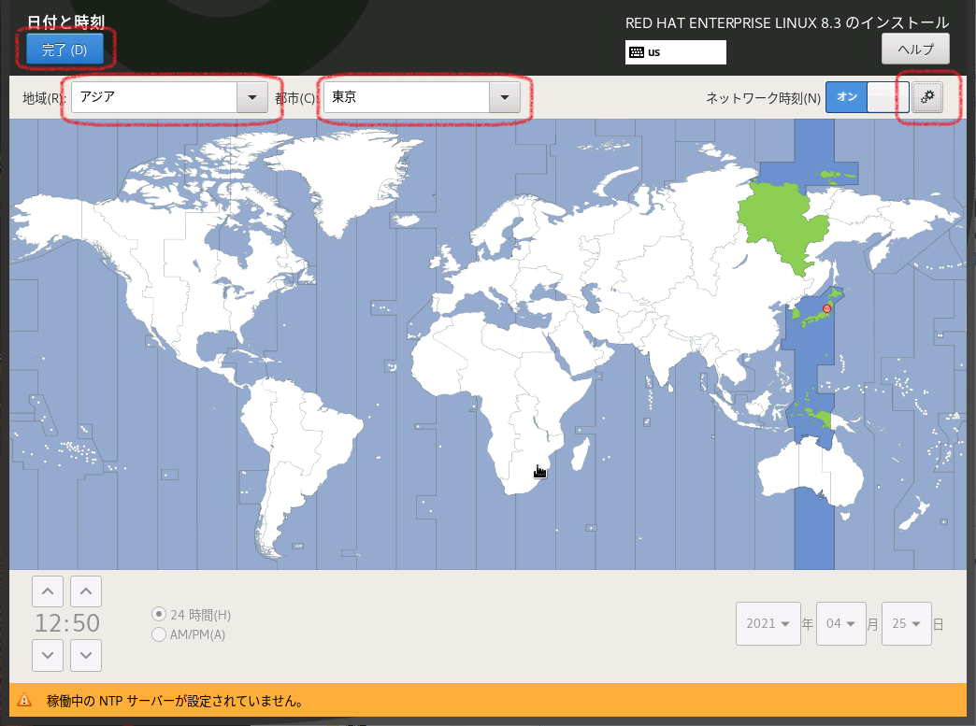
Task: Click the us keyboard layout indicator
Action: pyautogui.click(x=675, y=52)
